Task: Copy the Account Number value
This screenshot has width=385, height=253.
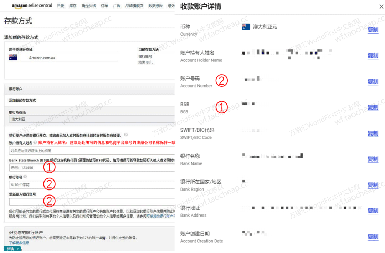Action: [x=373, y=82]
